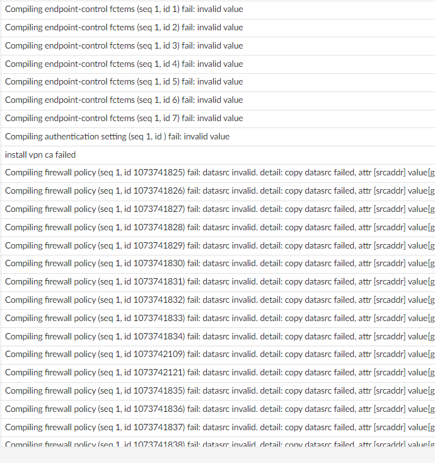Click the endpoint-control fctems id 2 failure entry
The height and width of the screenshot is (463, 435).
pos(124,28)
